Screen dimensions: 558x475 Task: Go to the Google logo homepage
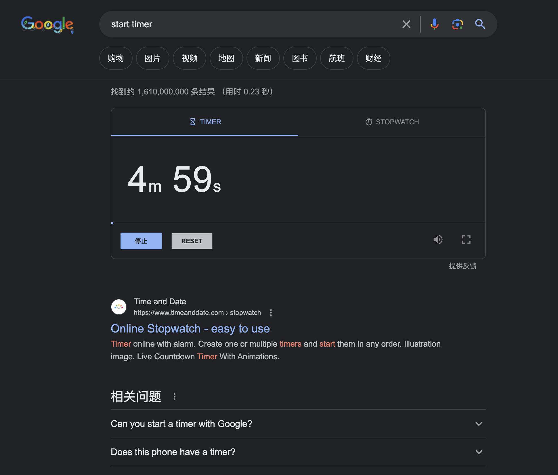[x=47, y=24]
